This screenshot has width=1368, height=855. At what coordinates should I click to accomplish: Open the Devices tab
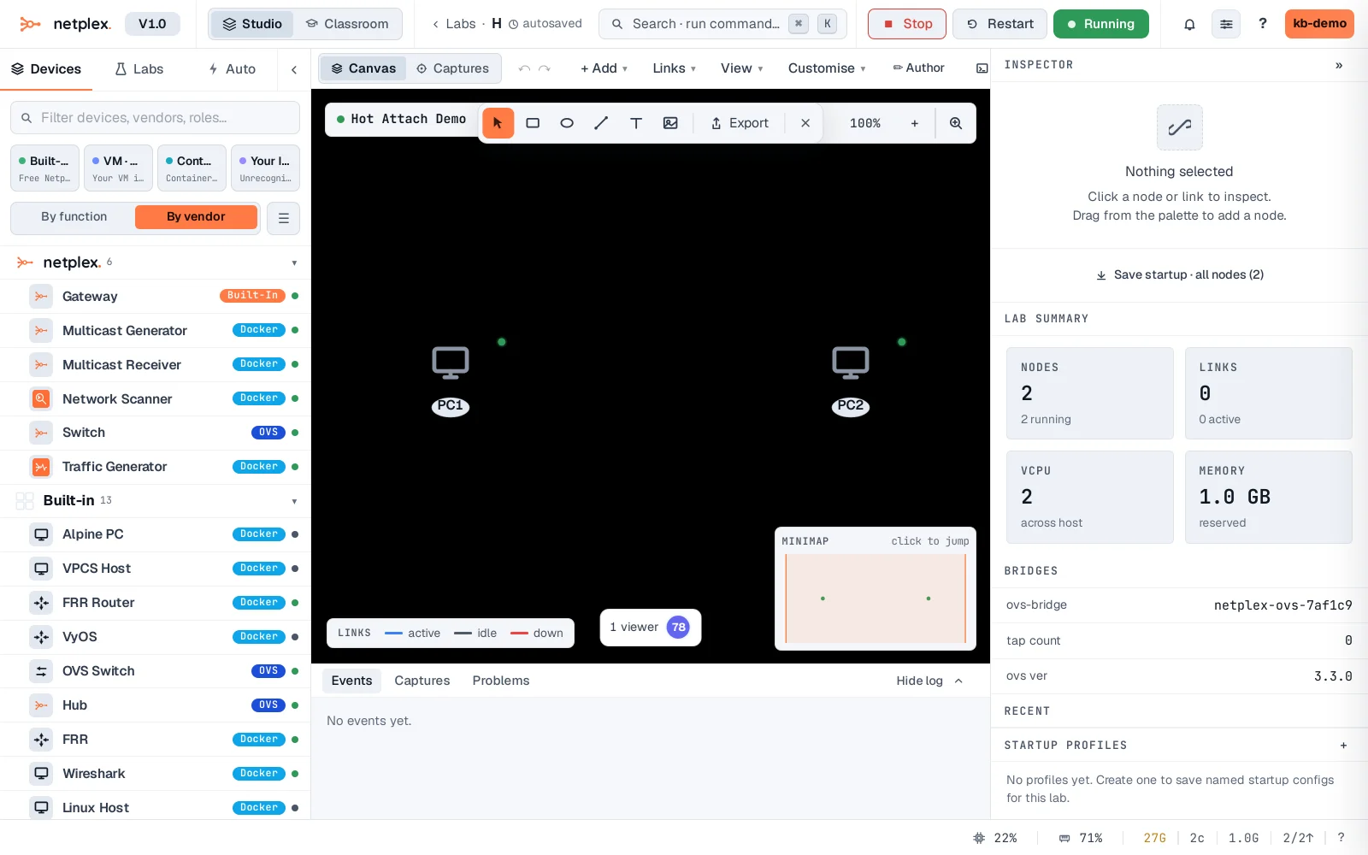pyautogui.click(x=46, y=69)
